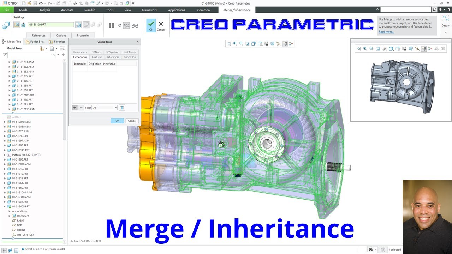The image size is (452, 254).
Task: Select 01-51290.PRT in the Model Tree
Action: (25, 100)
